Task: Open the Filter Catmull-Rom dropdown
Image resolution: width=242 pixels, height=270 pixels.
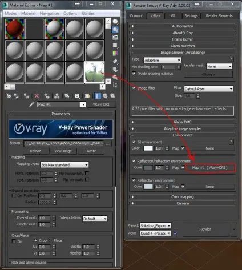Action: click(x=209, y=89)
